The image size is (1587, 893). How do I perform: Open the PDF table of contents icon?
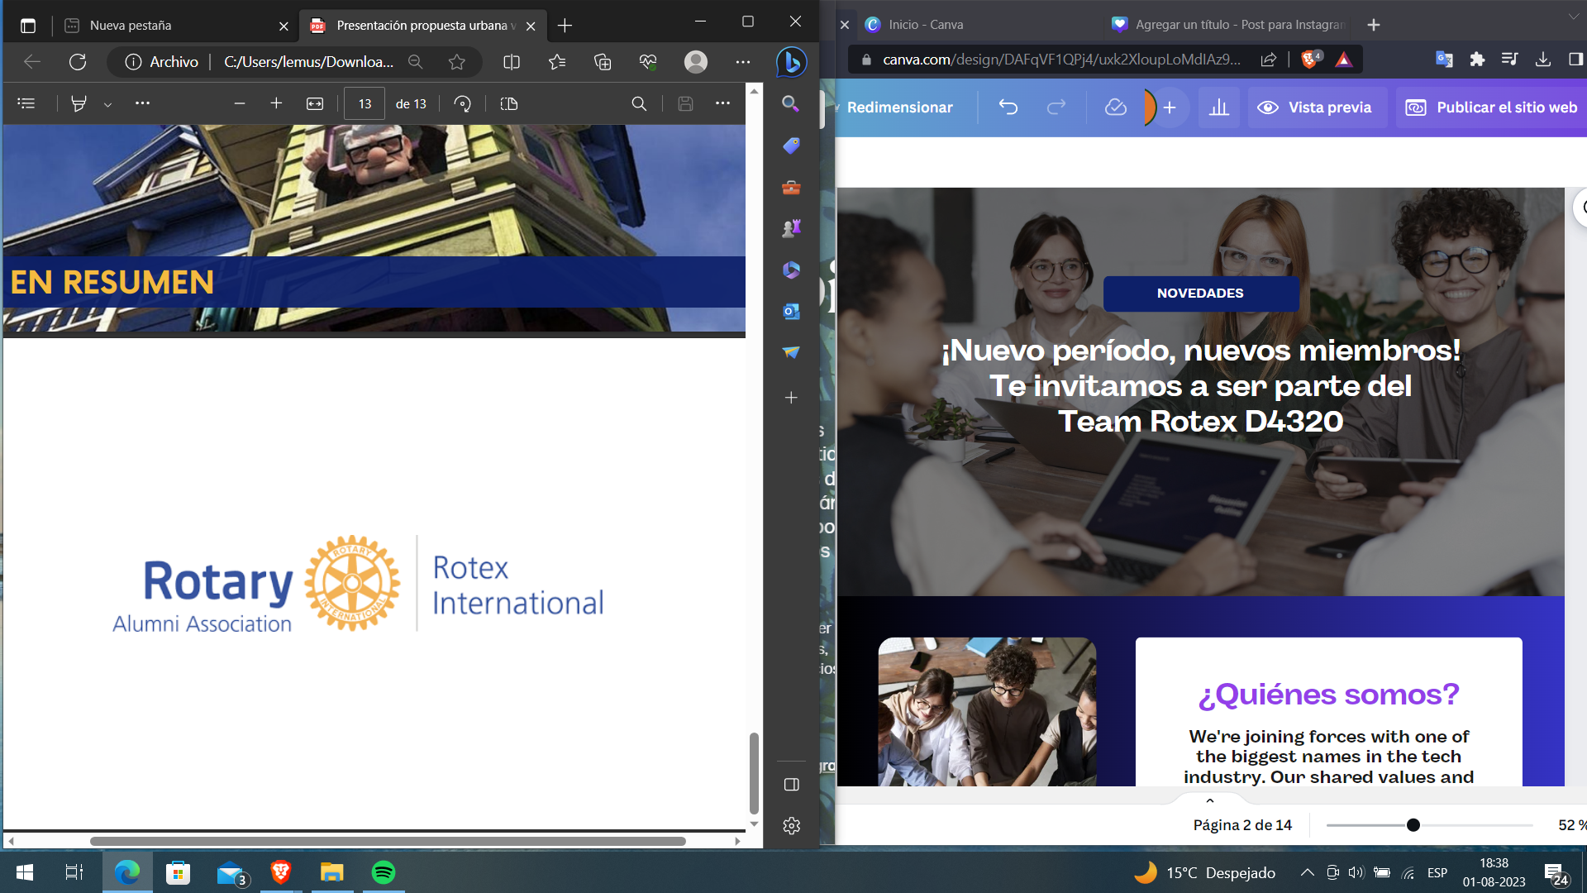point(26,103)
